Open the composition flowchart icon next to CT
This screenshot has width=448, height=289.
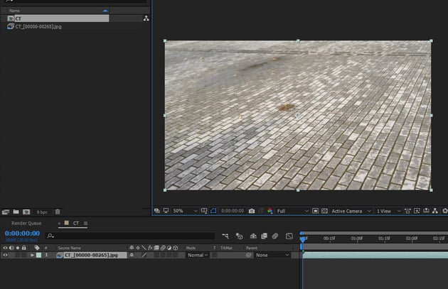[x=146, y=18]
